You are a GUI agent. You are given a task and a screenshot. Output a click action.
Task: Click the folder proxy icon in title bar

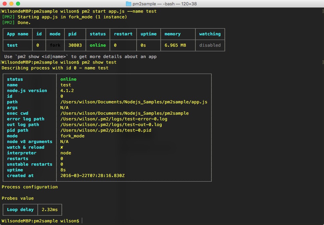[129, 4]
